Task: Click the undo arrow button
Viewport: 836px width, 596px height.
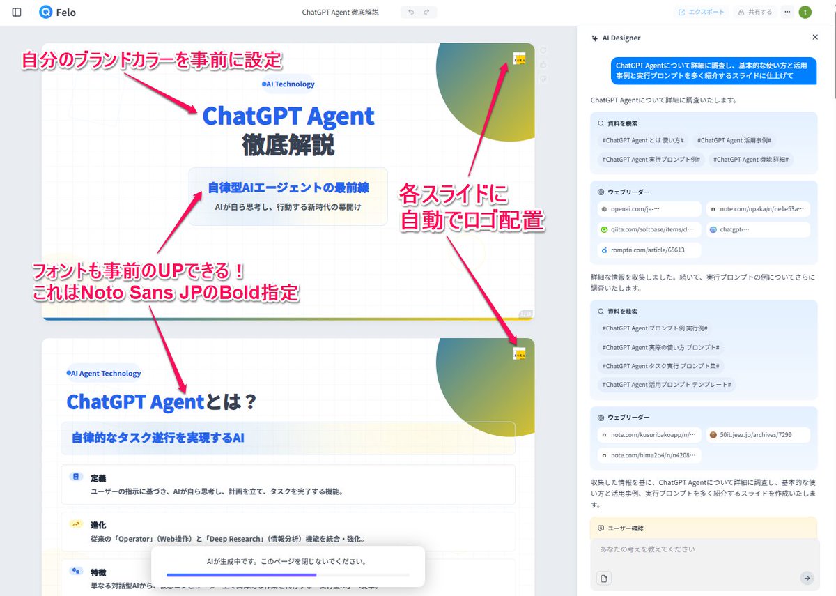Action: 411,12
